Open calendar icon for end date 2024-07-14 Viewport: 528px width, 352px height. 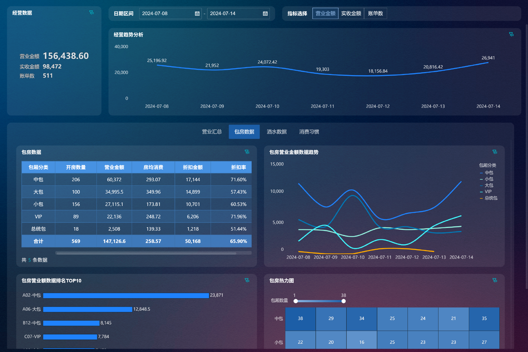click(x=265, y=13)
